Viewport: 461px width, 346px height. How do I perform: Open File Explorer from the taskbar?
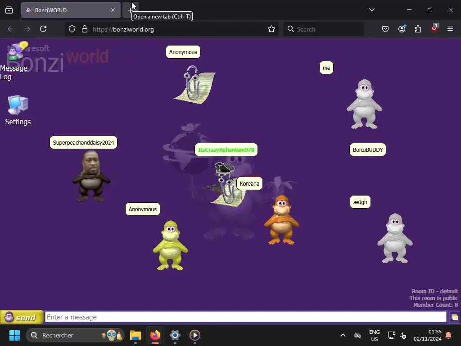[136, 335]
